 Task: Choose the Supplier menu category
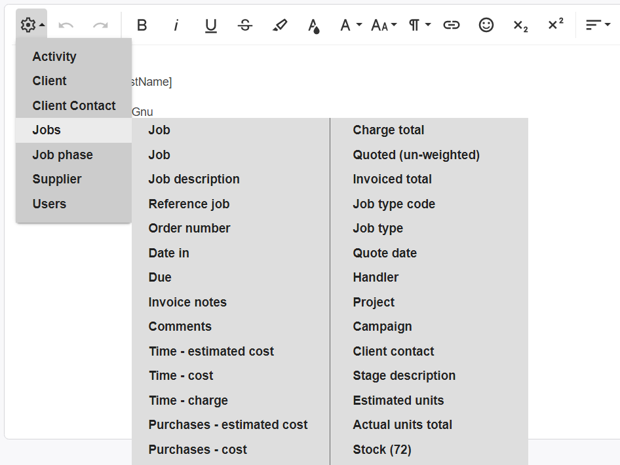point(57,179)
